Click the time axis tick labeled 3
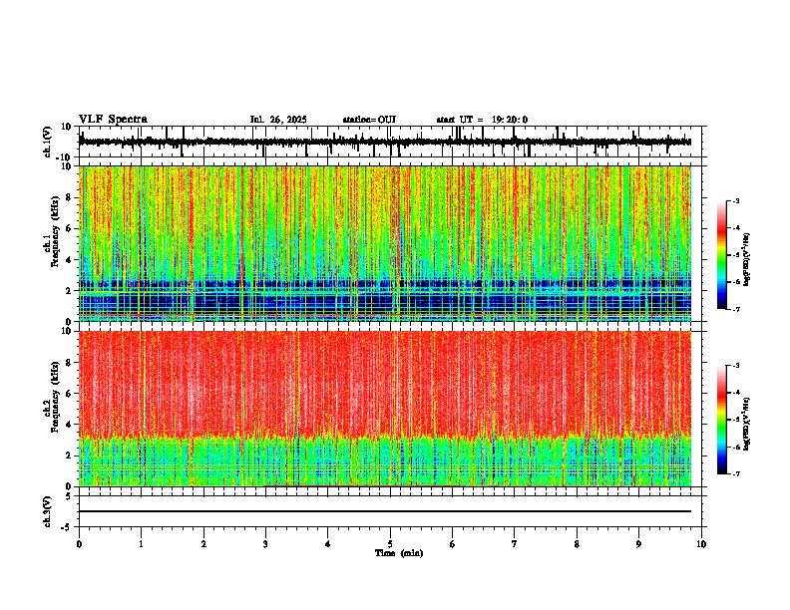This screenshot has height=610, width=790. (265, 544)
